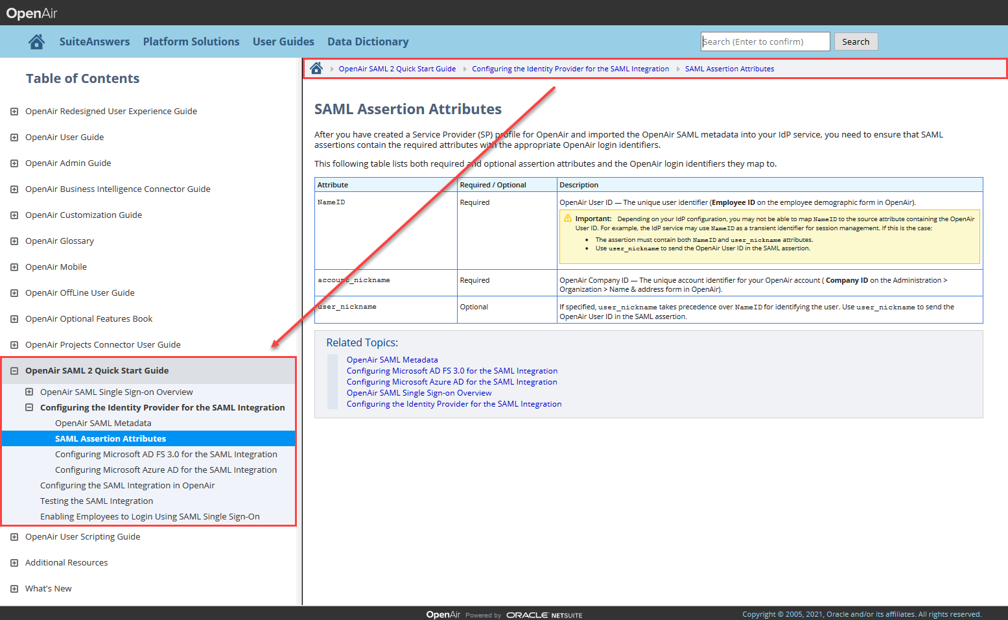1008x620 pixels.
Task: Click SAML Assertion Attributes breadcrumb link
Action: pyautogui.click(x=729, y=69)
